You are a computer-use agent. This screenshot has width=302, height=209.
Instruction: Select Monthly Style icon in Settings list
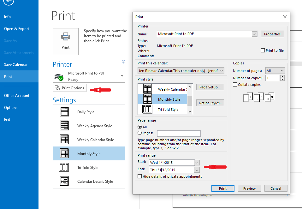click(x=64, y=153)
